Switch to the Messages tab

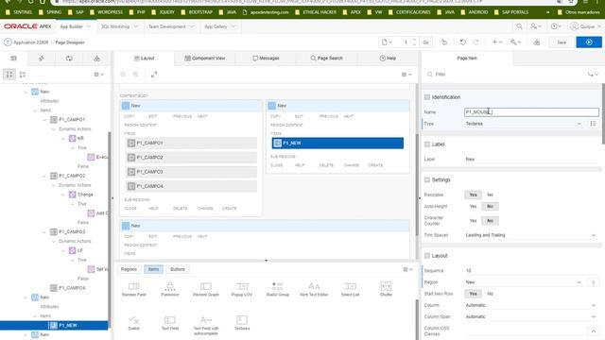(266, 59)
